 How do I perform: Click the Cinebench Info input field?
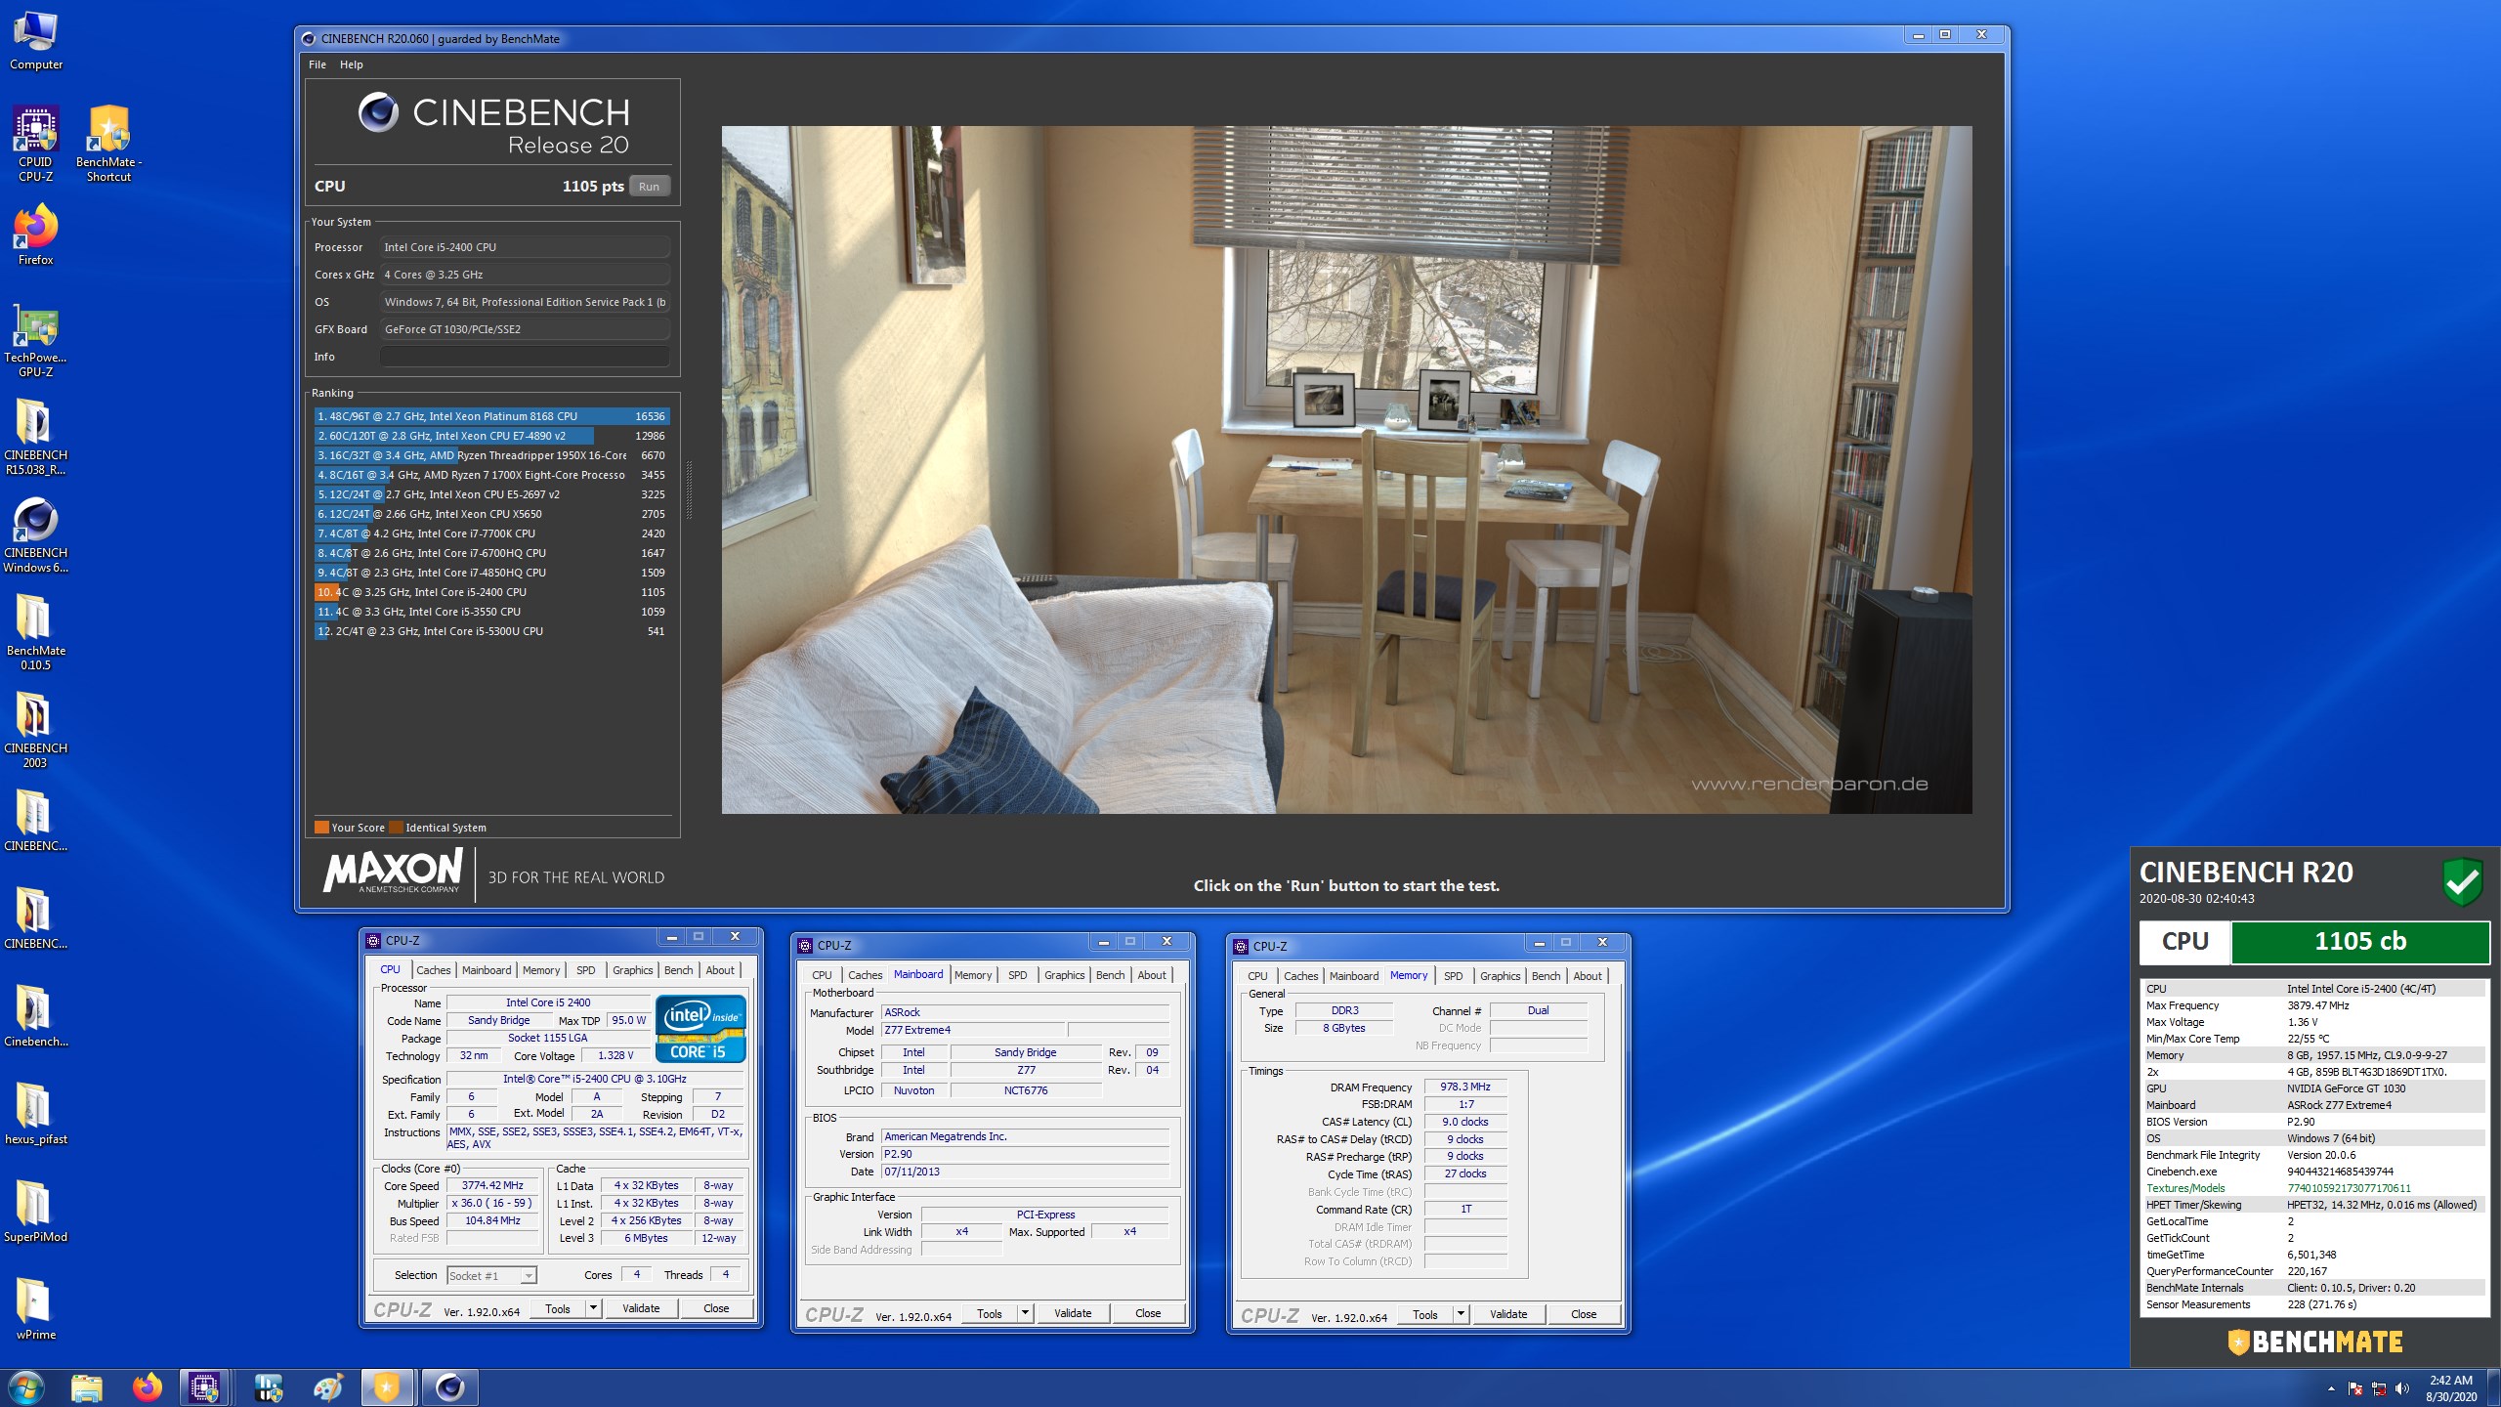point(525,357)
